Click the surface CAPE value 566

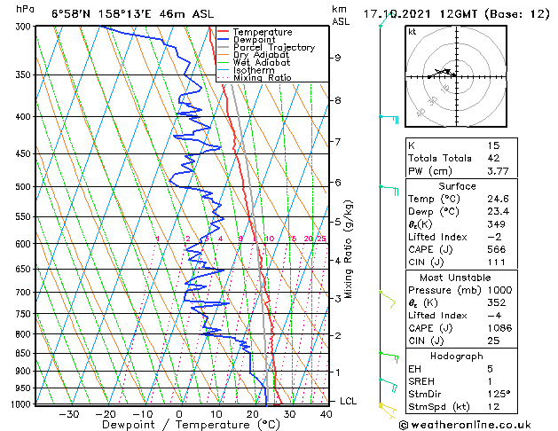496,249
